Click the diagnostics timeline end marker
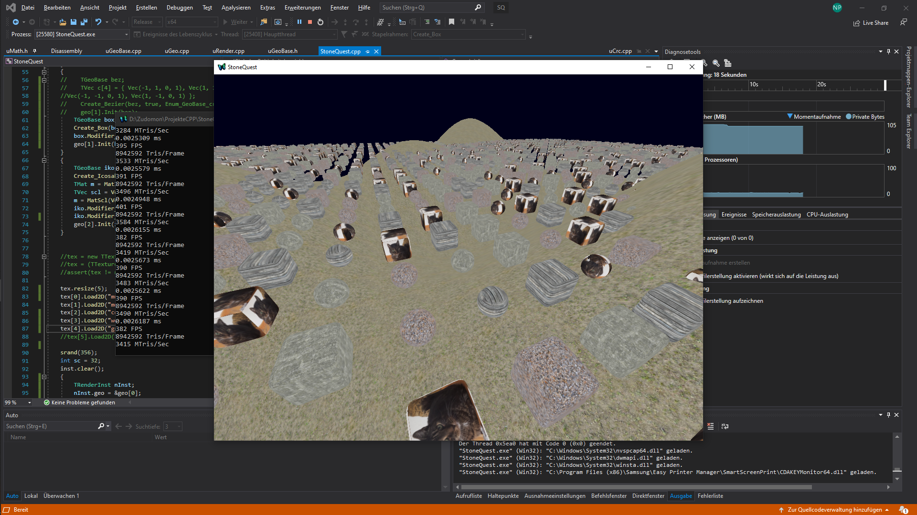The width and height of the screenshot is (917, 515). (885, 85)
